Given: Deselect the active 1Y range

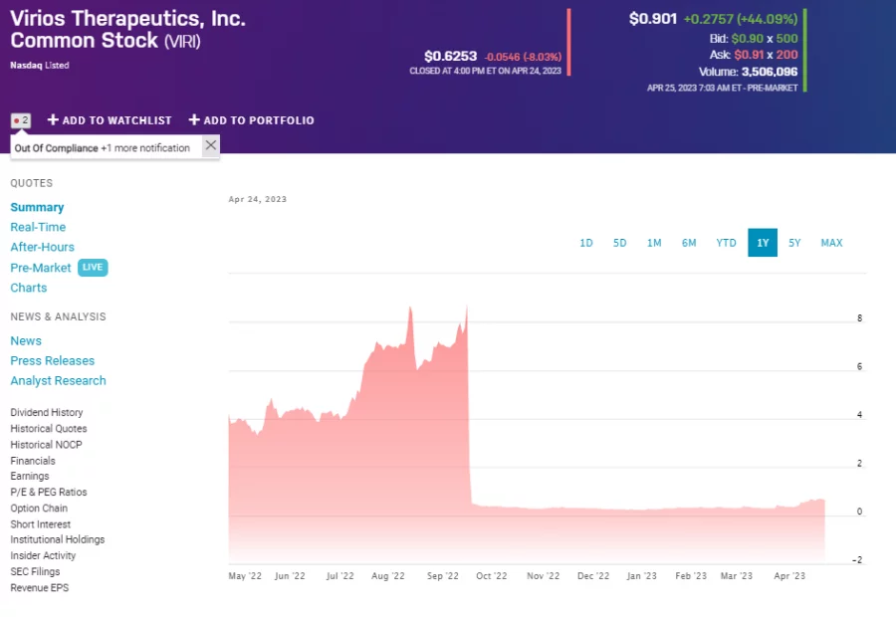Looking at the screenshot, I should (x=762, y=243).
